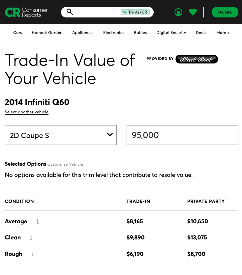Expand the More + navigation menu
The width and height of the screenshot is (242, 275).
coord(223,33)
